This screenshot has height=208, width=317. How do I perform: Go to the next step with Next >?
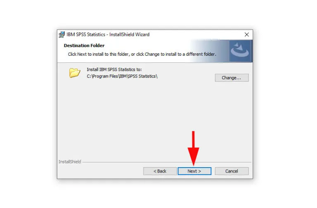coord(194,171)
